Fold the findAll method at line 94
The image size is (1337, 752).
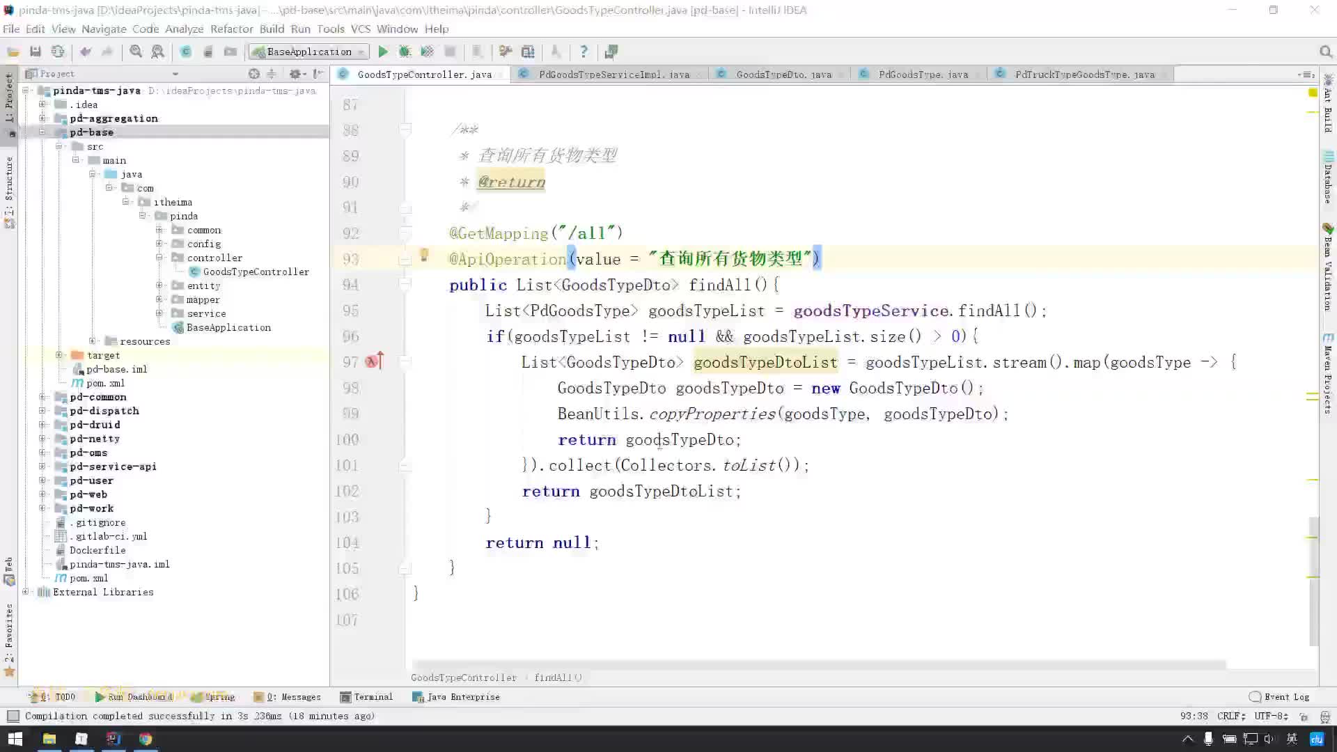point(405,285)
